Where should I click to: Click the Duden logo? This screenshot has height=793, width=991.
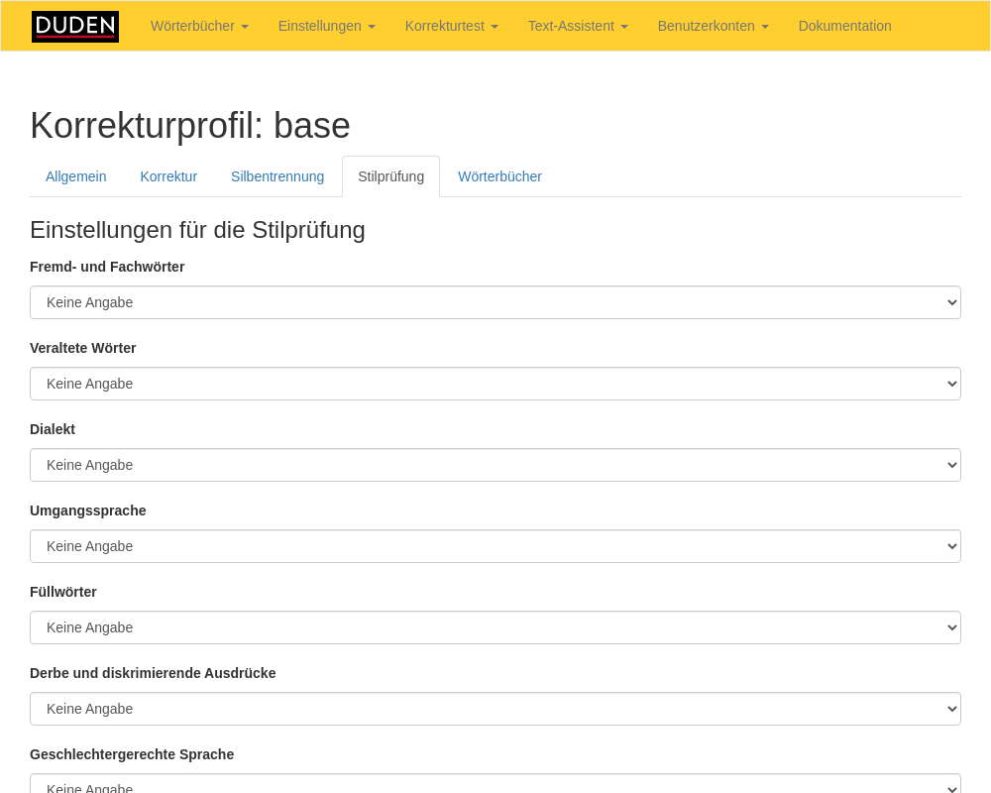75,27
